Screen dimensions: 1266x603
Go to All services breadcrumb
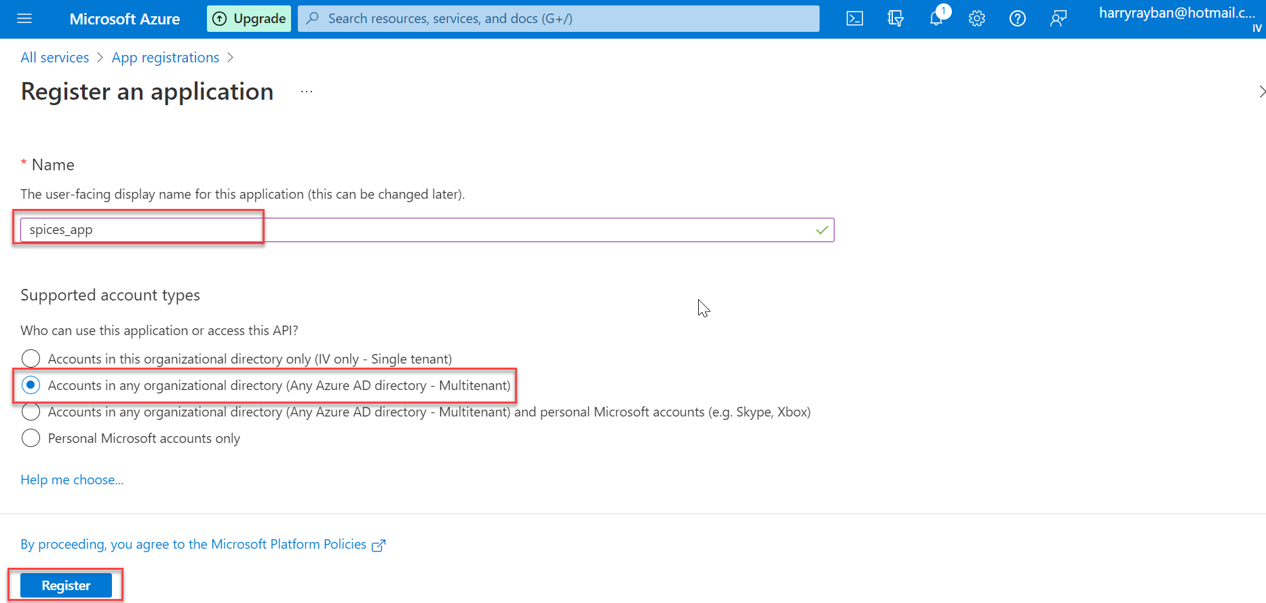(x=55, y=58)
